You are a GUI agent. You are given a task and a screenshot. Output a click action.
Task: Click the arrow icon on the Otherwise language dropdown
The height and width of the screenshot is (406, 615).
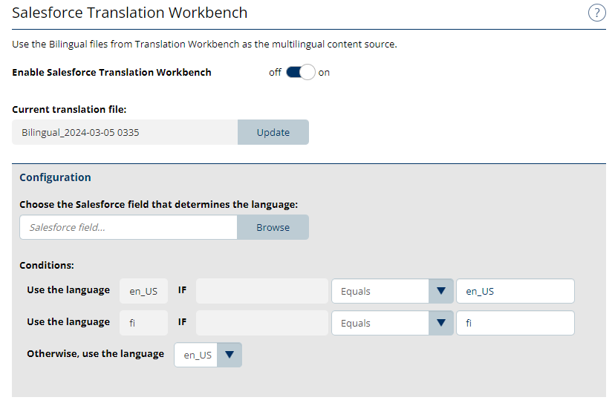pyautogui.click(x=230, y=355)
